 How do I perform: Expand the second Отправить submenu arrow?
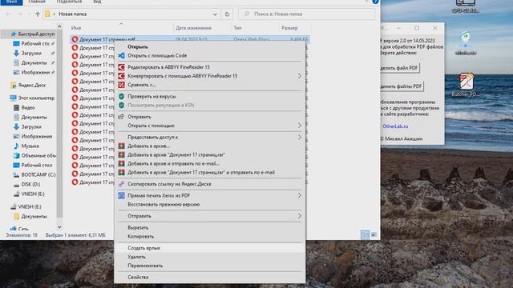(x=299, y=216)
